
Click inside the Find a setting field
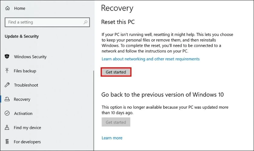pyautogui.click(x=47, y=22)
